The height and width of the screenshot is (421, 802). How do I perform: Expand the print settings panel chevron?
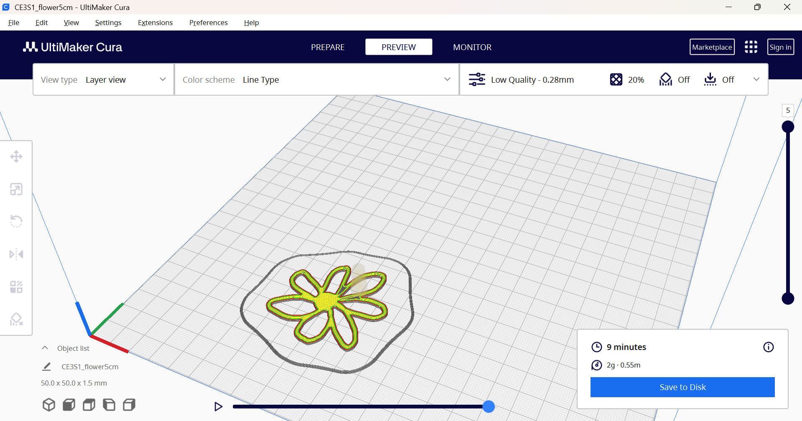(x=756, y=79)
